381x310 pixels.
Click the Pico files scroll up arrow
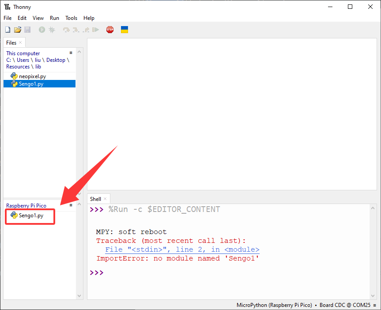click(x=79, y=204)
